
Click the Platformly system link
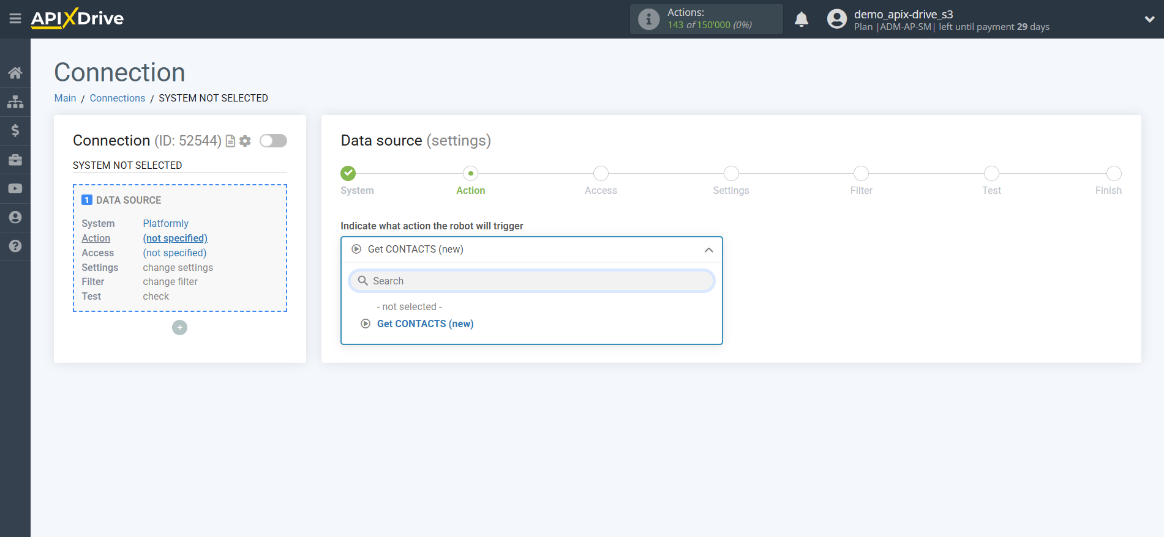point(165,224)
